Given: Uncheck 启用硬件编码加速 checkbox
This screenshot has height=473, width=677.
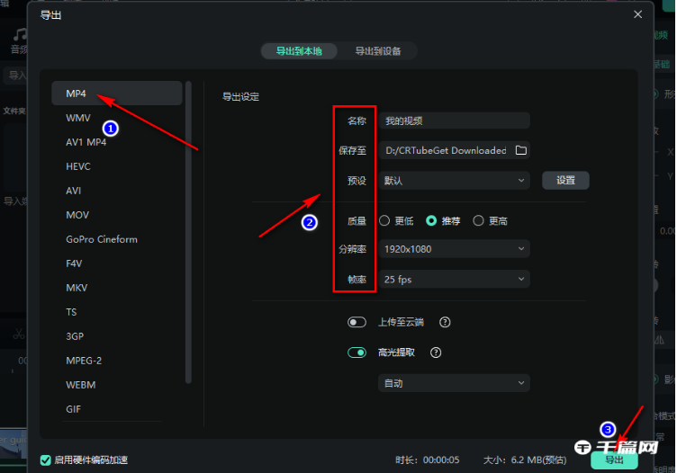Looking at the screenshot, I should click(46, 460).
